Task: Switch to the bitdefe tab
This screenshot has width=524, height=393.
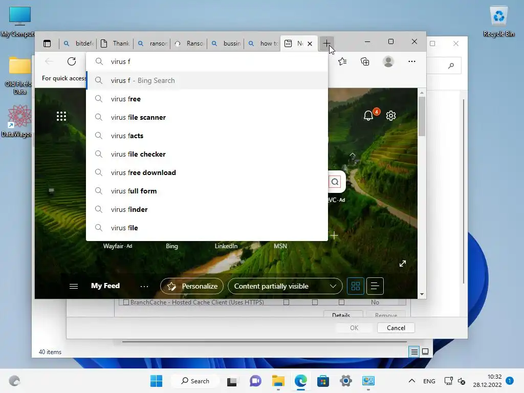Action: 78,43
